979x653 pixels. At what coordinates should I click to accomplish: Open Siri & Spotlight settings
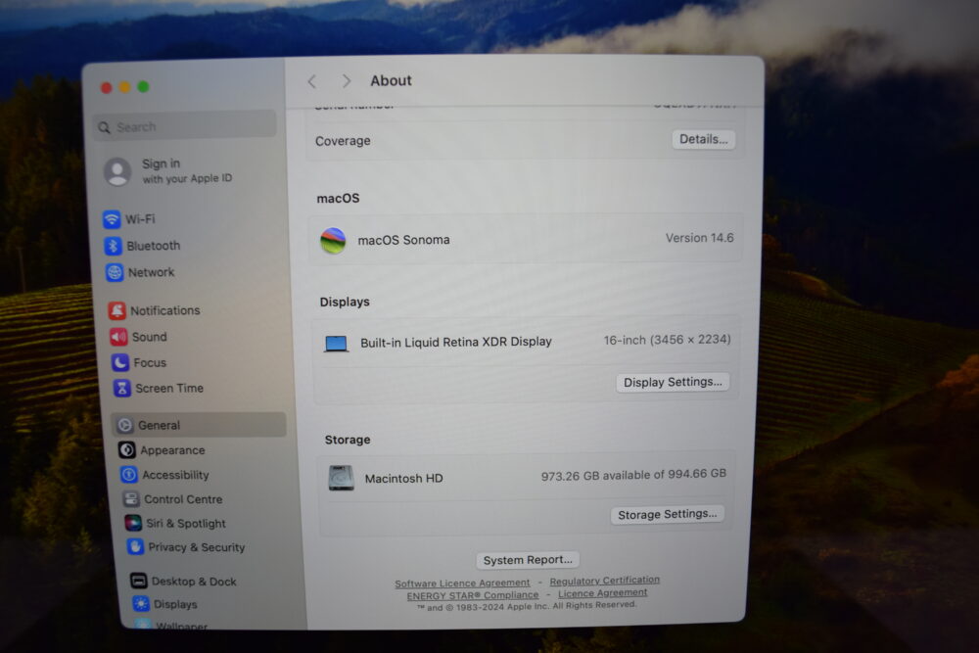175,523
